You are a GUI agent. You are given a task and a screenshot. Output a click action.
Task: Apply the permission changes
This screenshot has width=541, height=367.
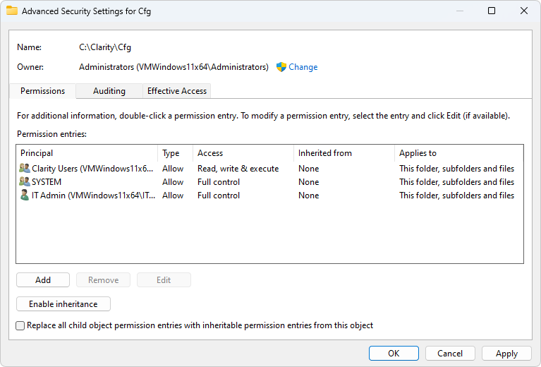tap(506, 354)
